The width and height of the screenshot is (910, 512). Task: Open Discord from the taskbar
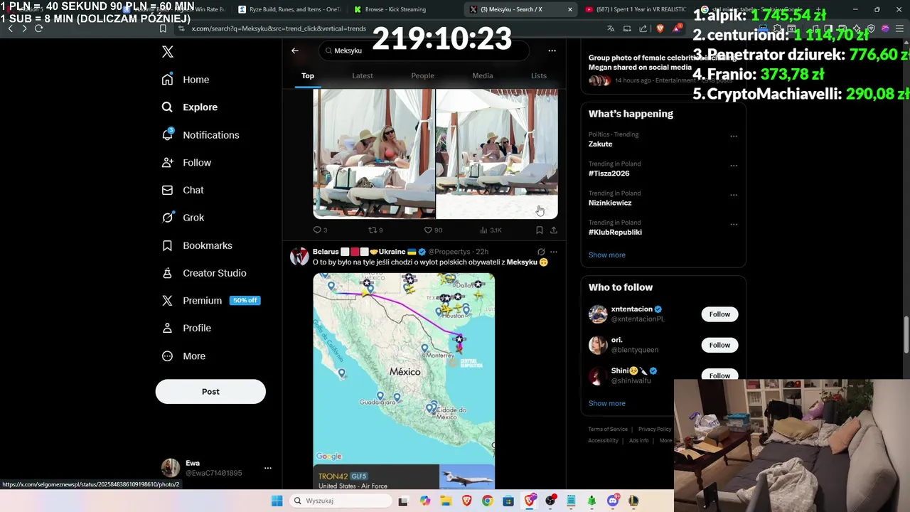(613, 501)
